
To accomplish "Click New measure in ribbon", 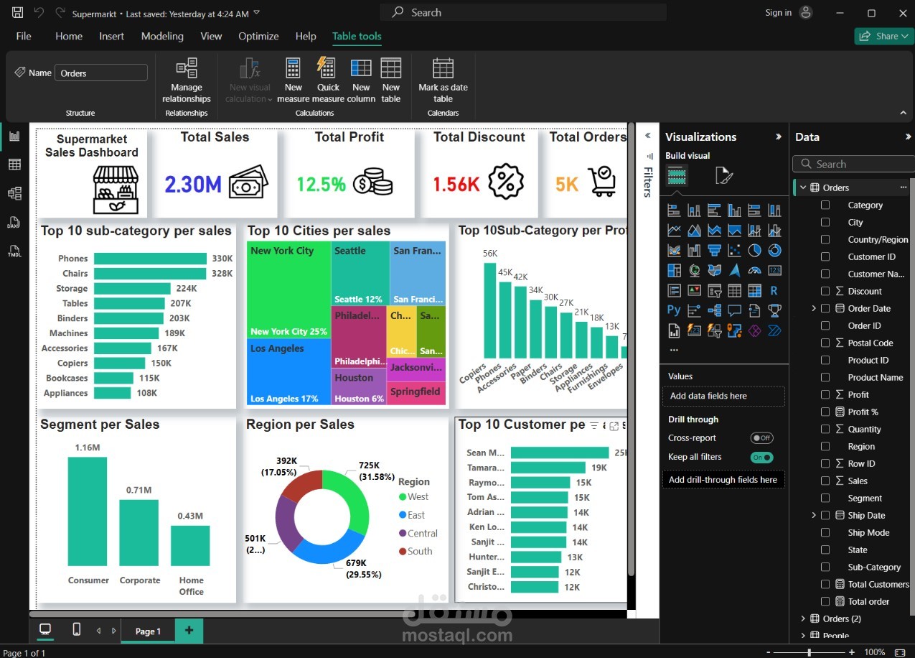I will coord(293,80).
